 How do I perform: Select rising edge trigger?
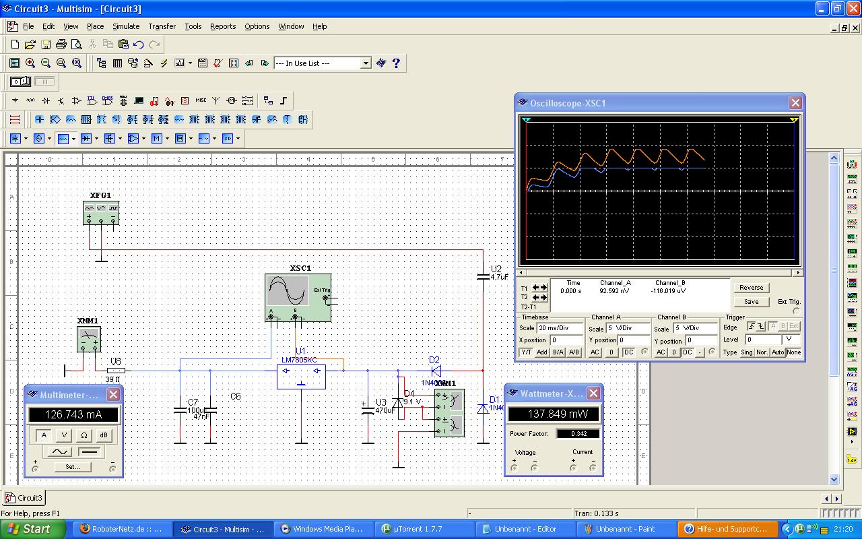pos(752,326)
